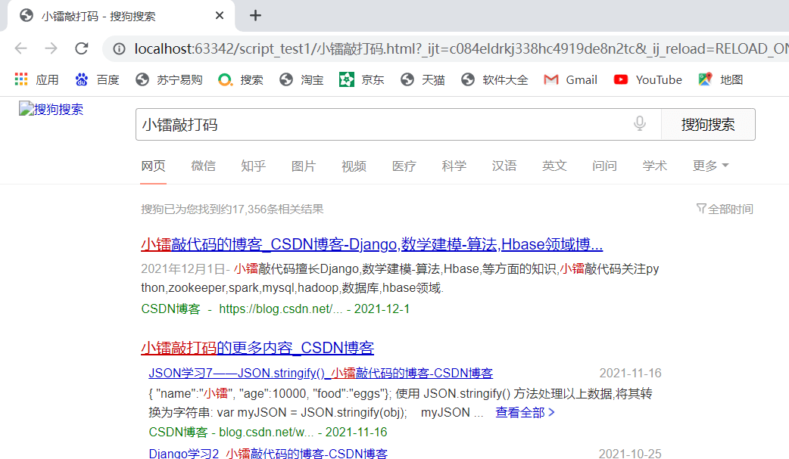789x459 pixels.
Task: View site information icon in address bar
Action: 119,48
